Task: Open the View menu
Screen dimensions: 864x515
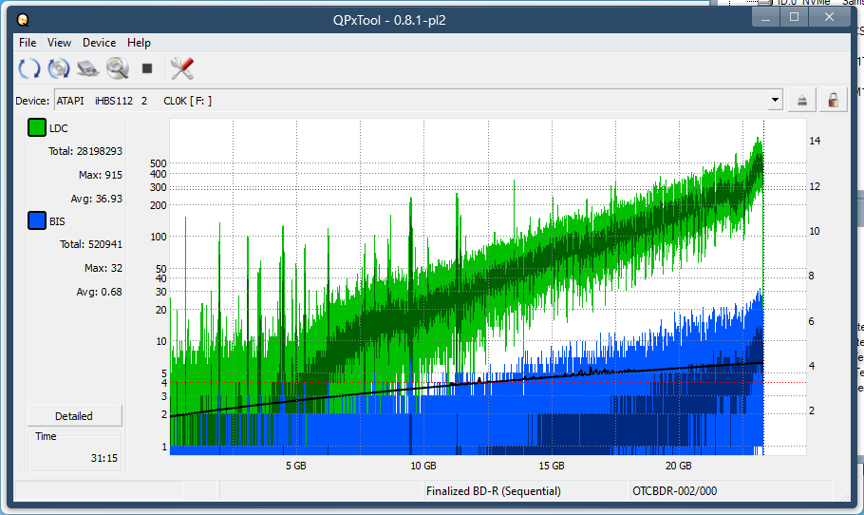Action: [59, 43]
